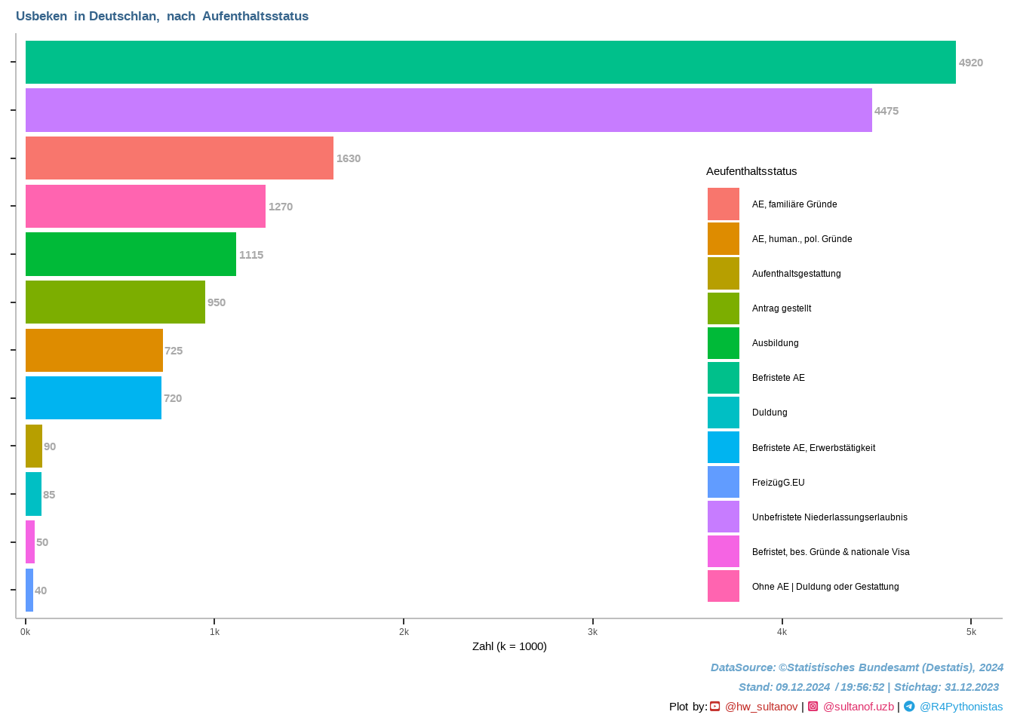
Task: Open the @hw_sultanov link
Action: coord(760,707)
